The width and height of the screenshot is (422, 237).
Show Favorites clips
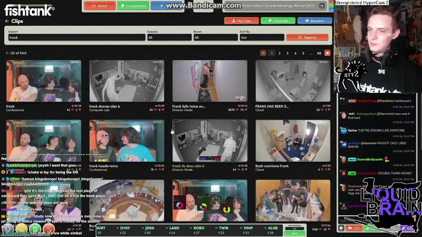click(278, 21)
